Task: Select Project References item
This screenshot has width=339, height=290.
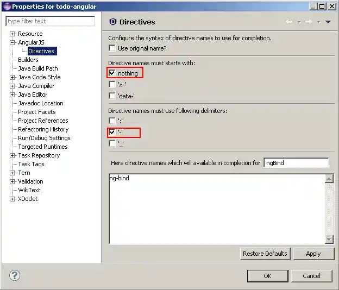Action: (x=43, y=121)
